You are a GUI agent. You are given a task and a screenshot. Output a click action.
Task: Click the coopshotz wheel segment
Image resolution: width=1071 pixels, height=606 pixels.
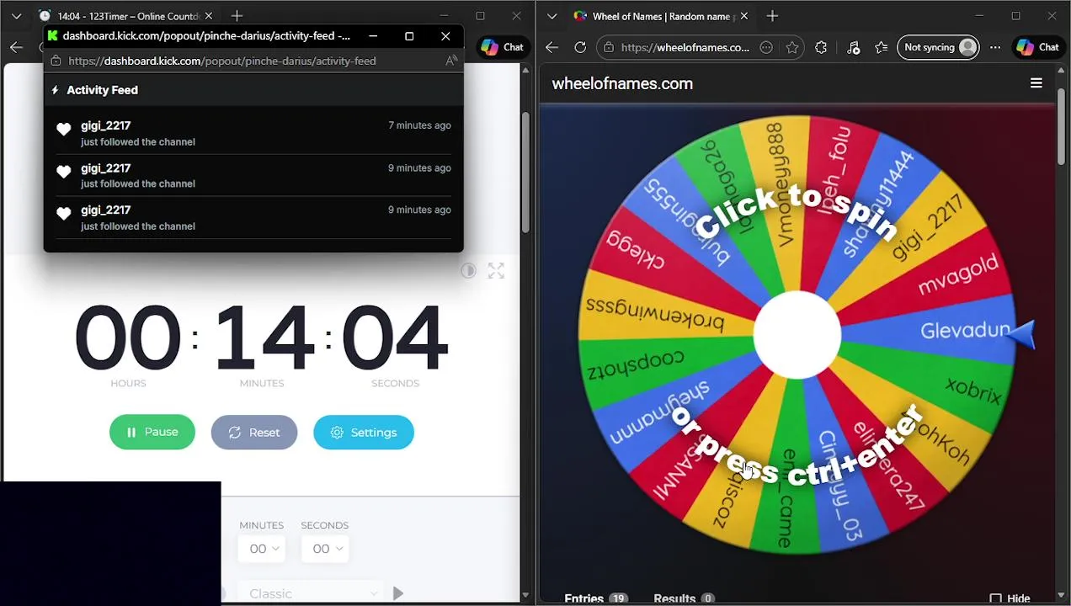coord(636,364)
